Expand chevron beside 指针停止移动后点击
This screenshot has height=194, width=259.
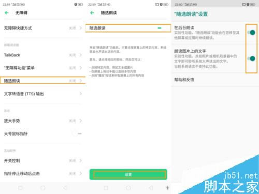[x=81, y=173]
